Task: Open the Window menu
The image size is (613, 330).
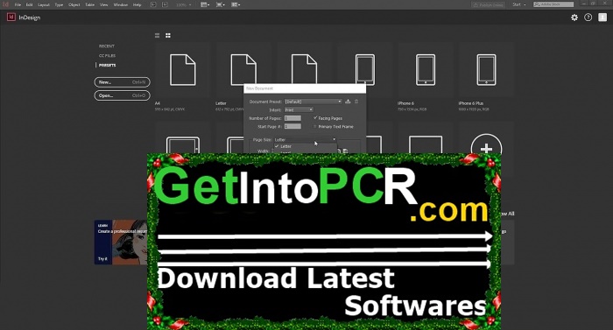Action: (121, 4)
